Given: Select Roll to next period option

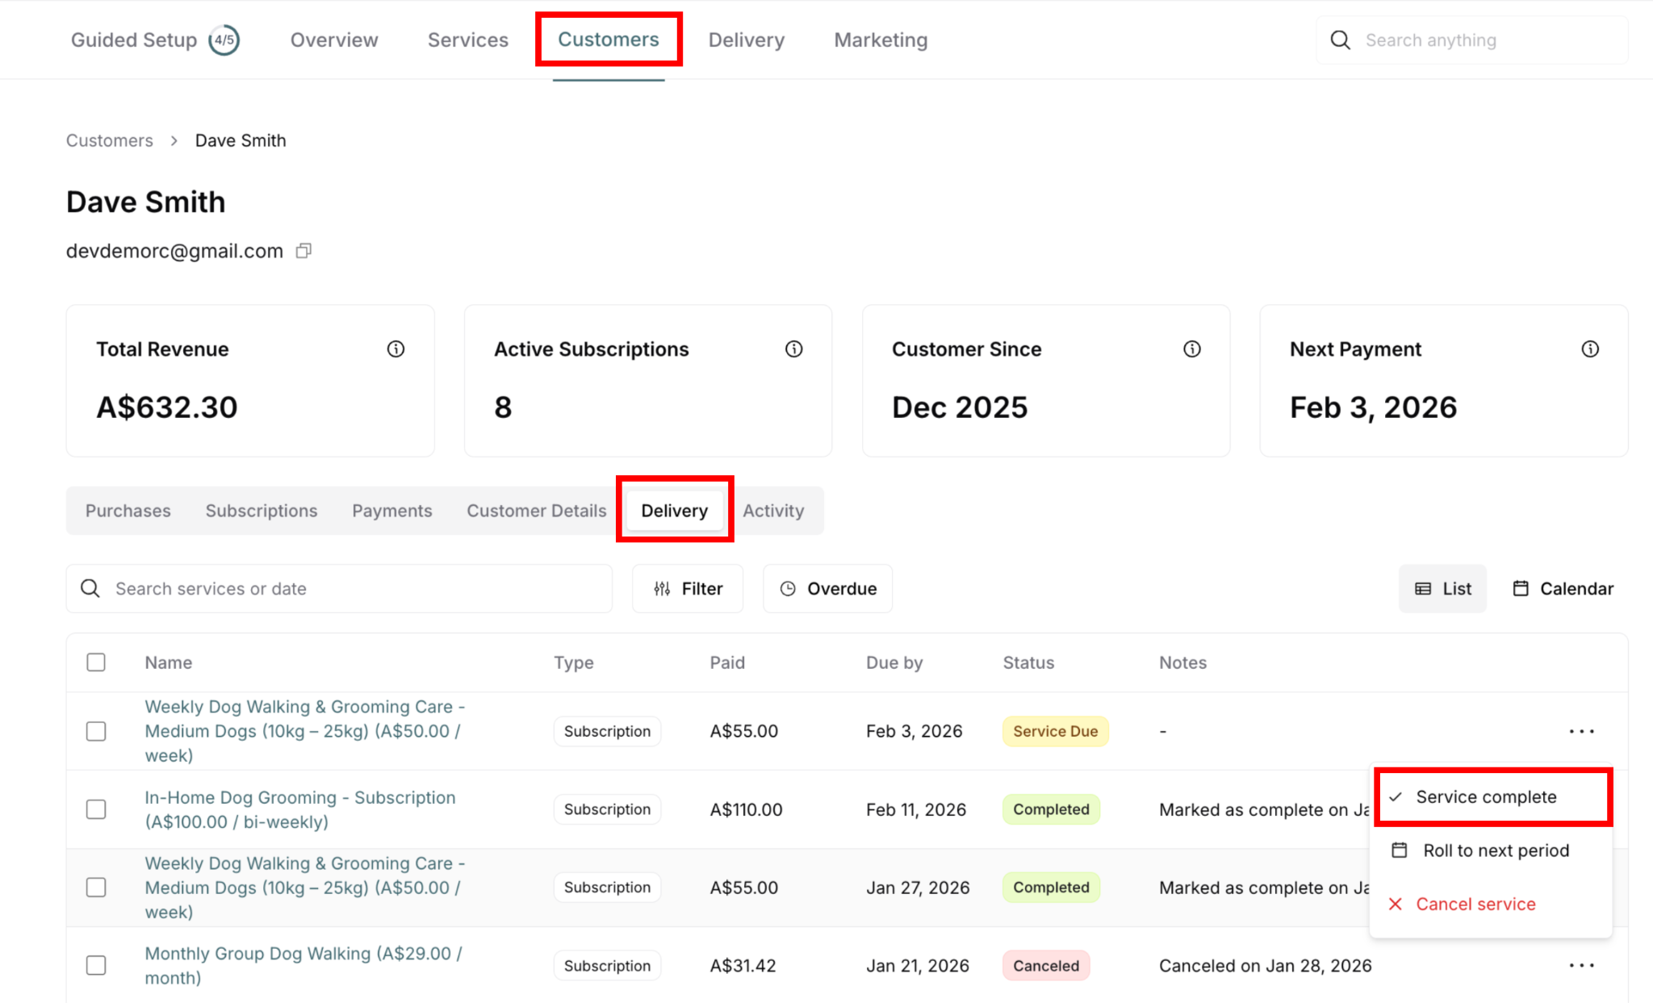Looking at the screenshot, I should (x=1495, y=850).
